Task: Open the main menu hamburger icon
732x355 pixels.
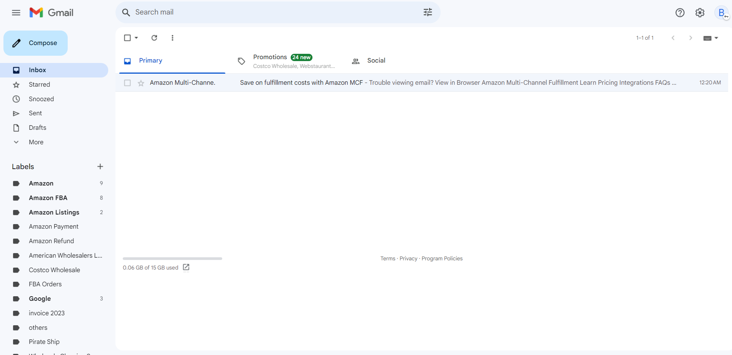Action: (x=16, y=13)
